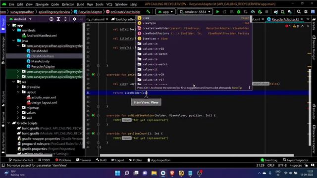
Task: Open the Build menu
Action: click(x=80, y=4)
